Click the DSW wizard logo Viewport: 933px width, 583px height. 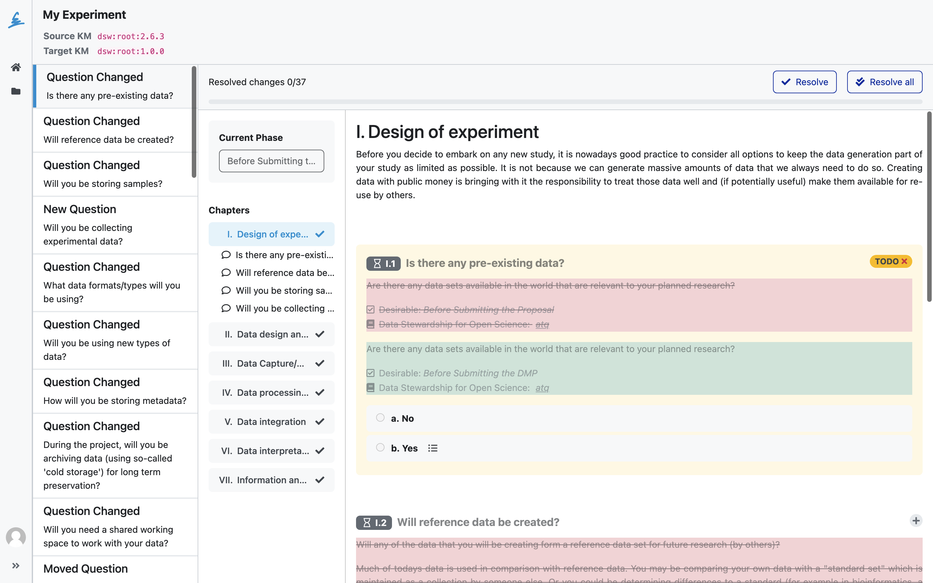point(16,20)
